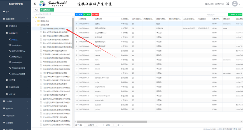
Task: Click the green 导出 button
Action: point(239,14)
